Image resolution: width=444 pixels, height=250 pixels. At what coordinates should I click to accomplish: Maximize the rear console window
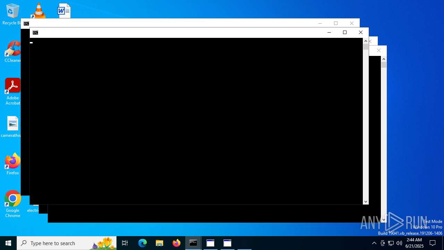336,23
